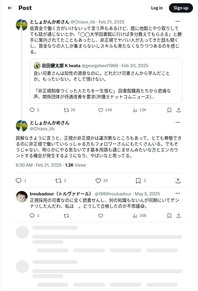The image size is (198, 291).
Task: Repost the main post showing 2 reposts
Action: (61, 181)
